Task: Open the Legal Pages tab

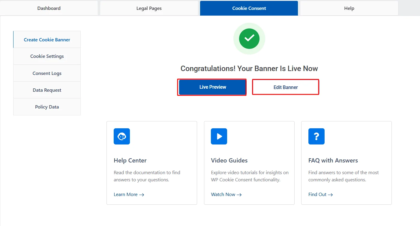Action: coord(149,8)
